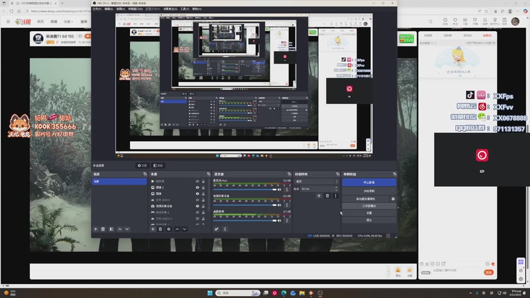Move scene up with the arrow icon

(120, 229)
